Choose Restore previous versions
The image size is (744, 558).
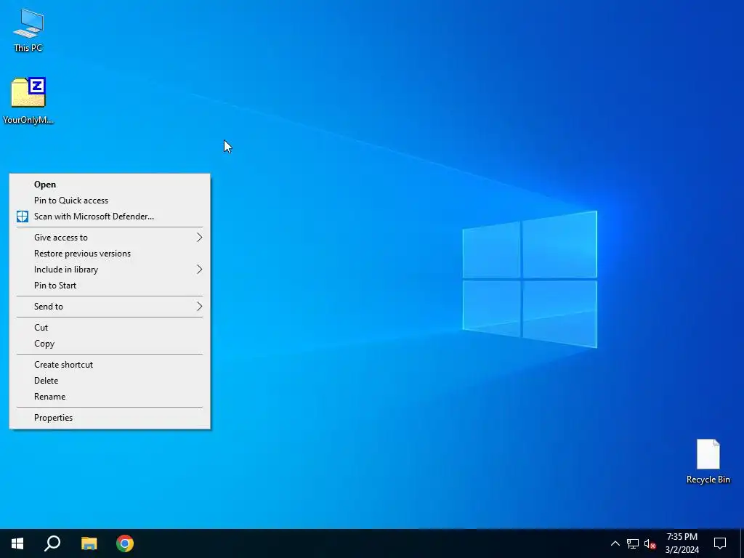tap(110, 254)
